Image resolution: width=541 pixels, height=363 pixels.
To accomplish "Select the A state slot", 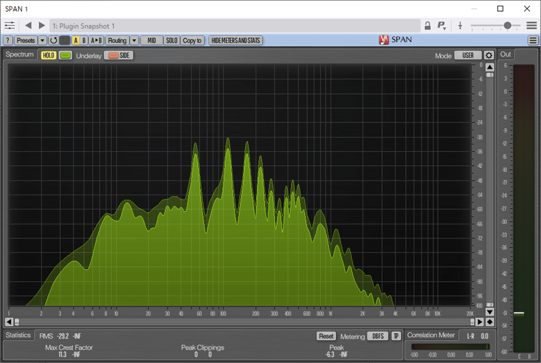I will pos(76,40).
